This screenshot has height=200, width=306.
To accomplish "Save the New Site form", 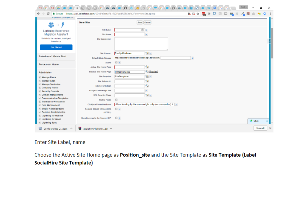I will coord(140,22).
